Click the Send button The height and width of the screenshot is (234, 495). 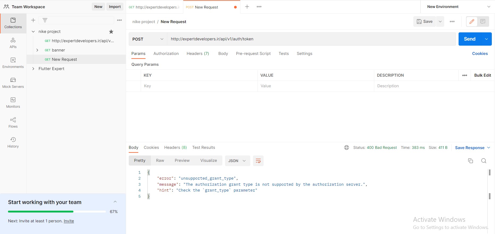(469, 39)
